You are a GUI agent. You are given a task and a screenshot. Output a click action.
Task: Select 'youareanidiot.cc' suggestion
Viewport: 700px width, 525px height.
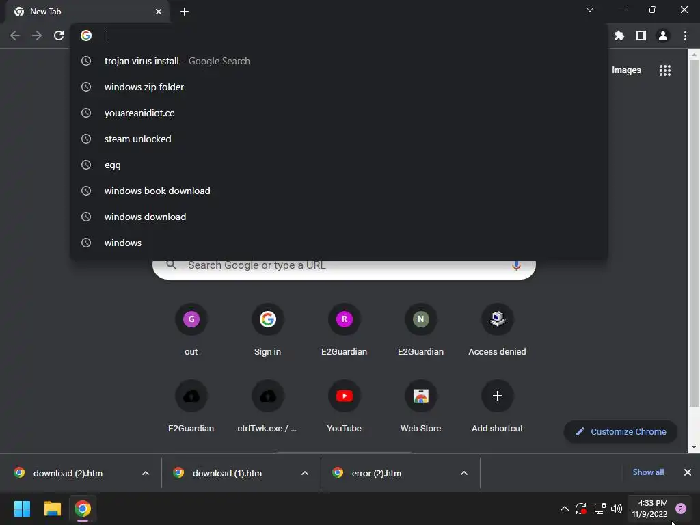click(339, 113)
